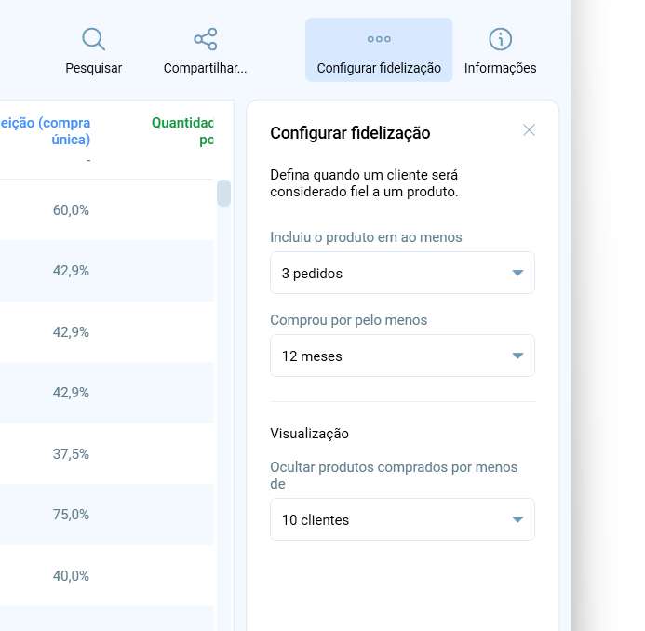Sort by compra única column header
Screen dimensions: 645x631
click(46, 131)
